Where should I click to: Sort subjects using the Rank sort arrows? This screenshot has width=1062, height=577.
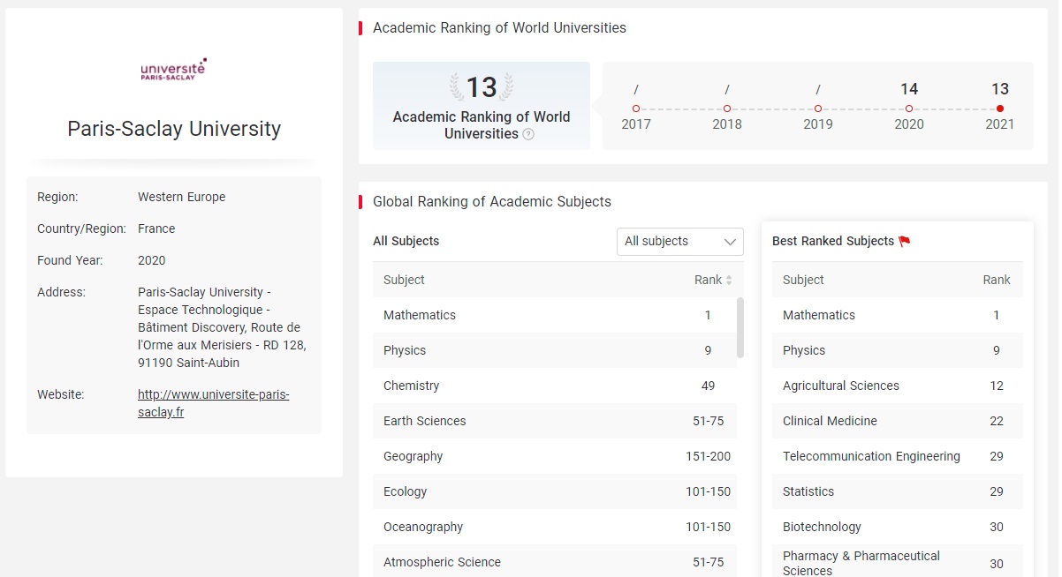point(729,281)
